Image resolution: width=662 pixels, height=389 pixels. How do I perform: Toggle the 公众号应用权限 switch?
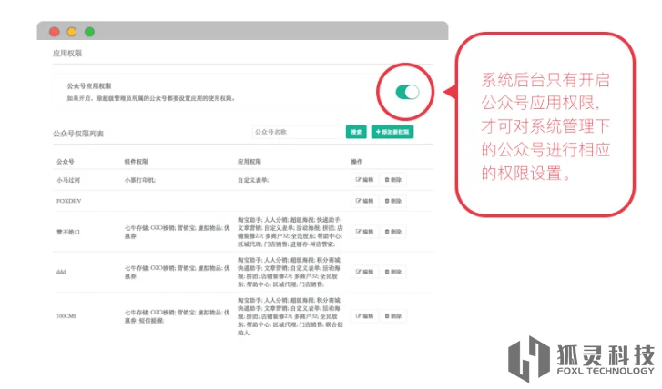tap(407, 92)
